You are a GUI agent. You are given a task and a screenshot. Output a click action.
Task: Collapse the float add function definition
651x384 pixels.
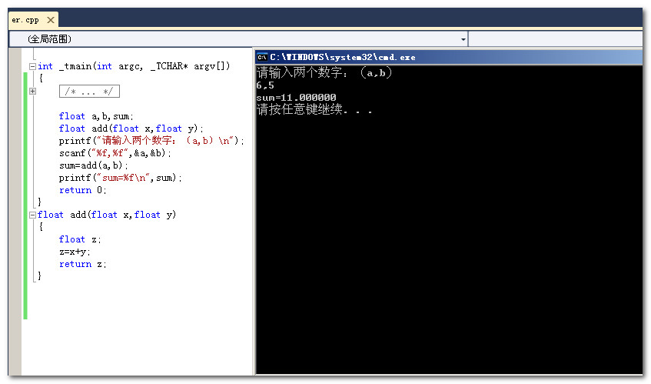point(32,215)
